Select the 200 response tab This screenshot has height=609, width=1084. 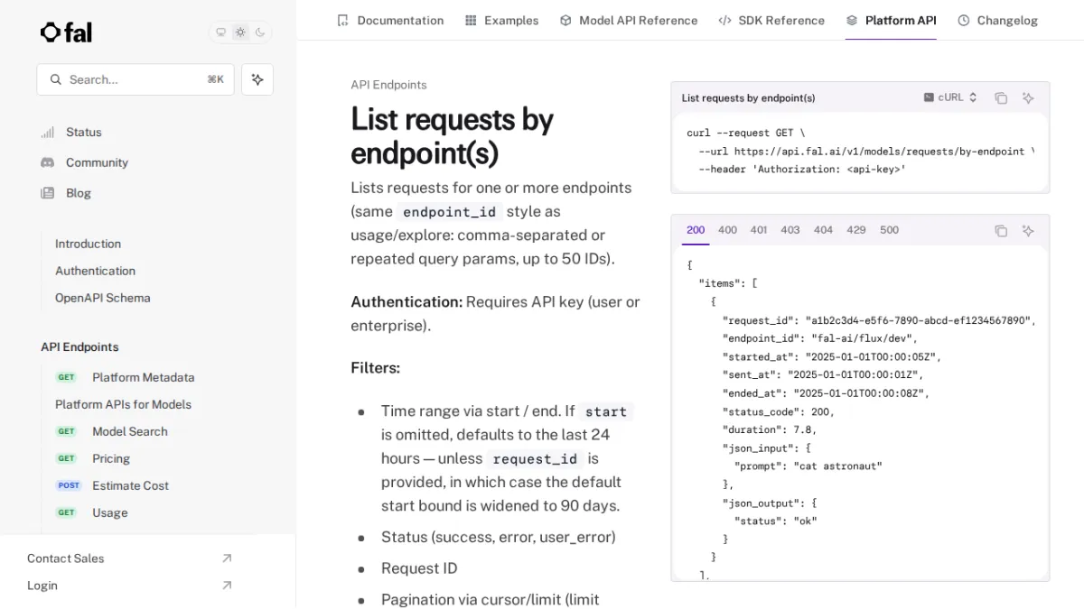pyautogui.click(x=696, y=230)
